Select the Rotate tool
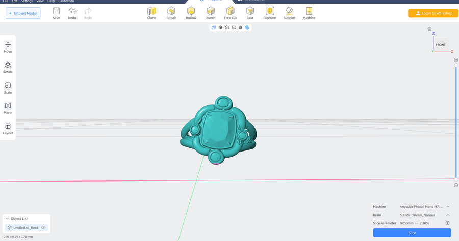Image resolution: width=459 pixels, height=241 pixels. 8,68
